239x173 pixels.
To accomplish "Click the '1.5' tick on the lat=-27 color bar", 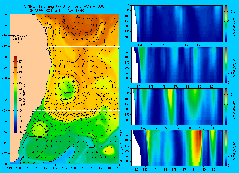I will [x=230, y=12].
